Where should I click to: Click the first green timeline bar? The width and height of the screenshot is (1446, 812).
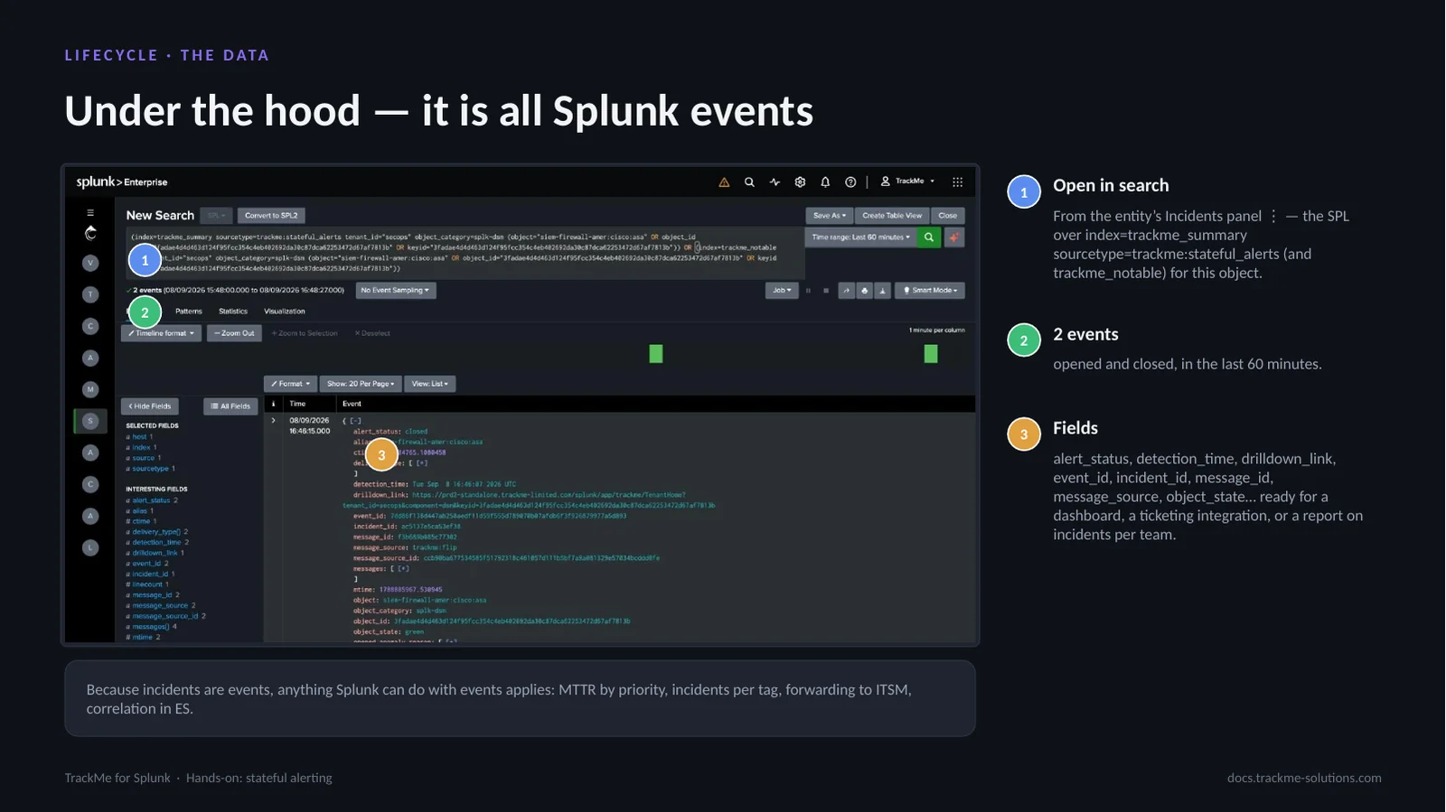(656, 354)
